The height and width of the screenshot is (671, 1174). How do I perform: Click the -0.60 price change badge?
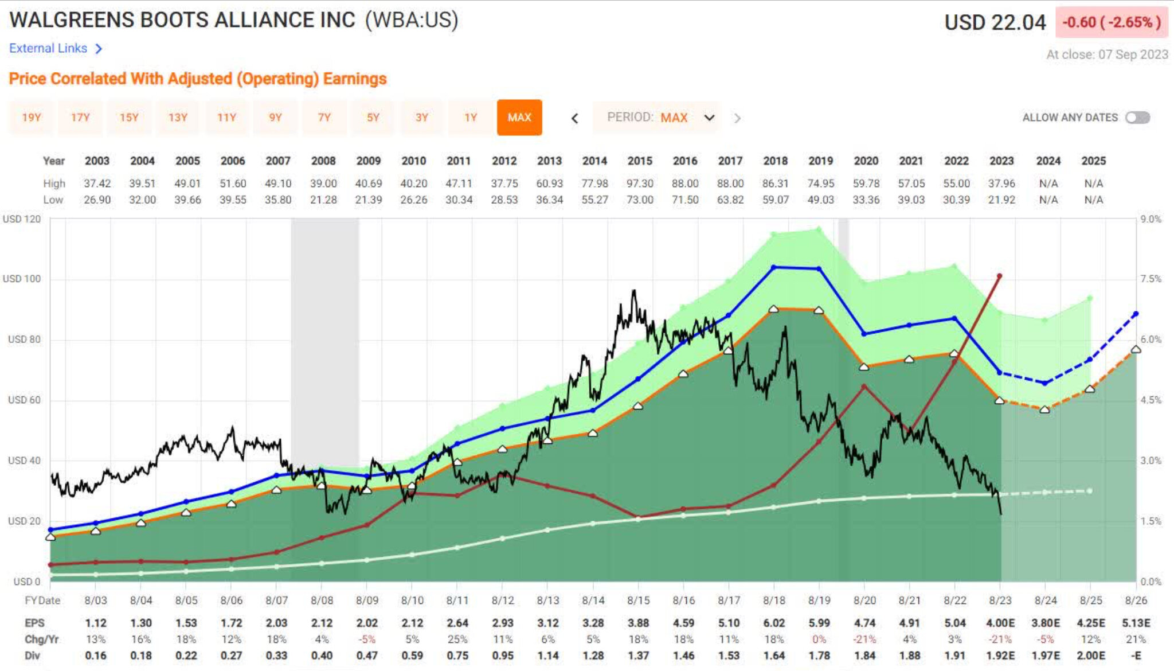pos(1111,22)
